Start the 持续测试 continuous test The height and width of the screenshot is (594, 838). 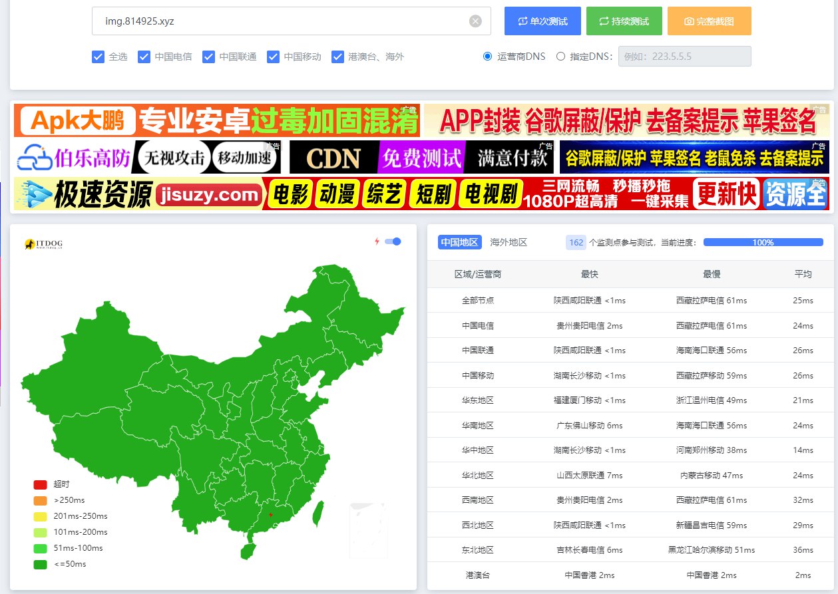(624, 21)
